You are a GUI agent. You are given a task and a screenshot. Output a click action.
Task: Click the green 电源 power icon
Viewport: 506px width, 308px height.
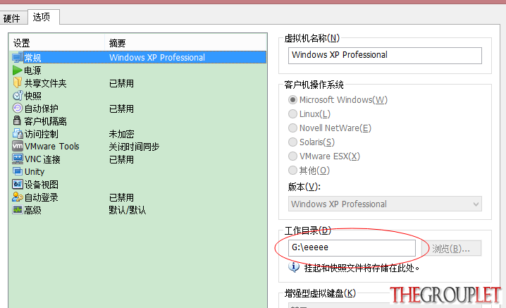[x=18, y=70]
